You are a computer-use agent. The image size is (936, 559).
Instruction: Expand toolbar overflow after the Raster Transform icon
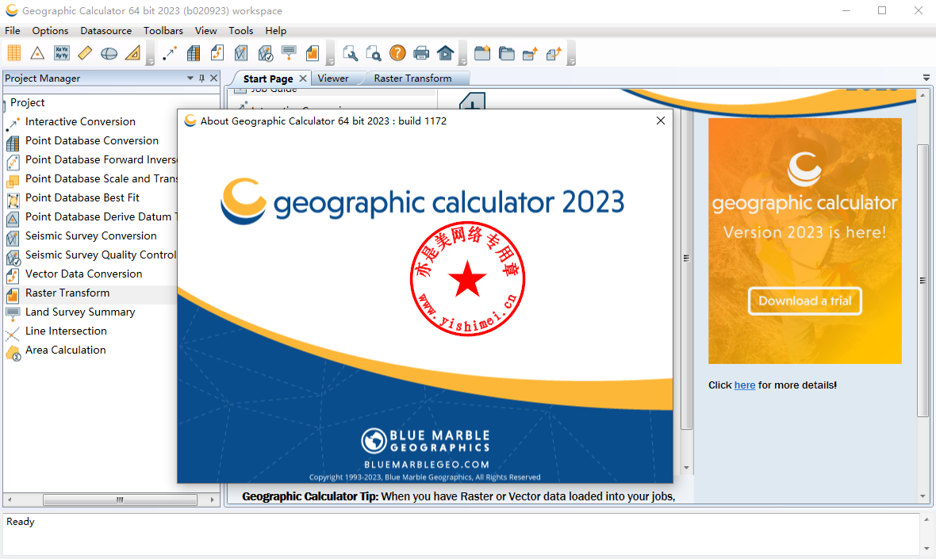[330, 61]
